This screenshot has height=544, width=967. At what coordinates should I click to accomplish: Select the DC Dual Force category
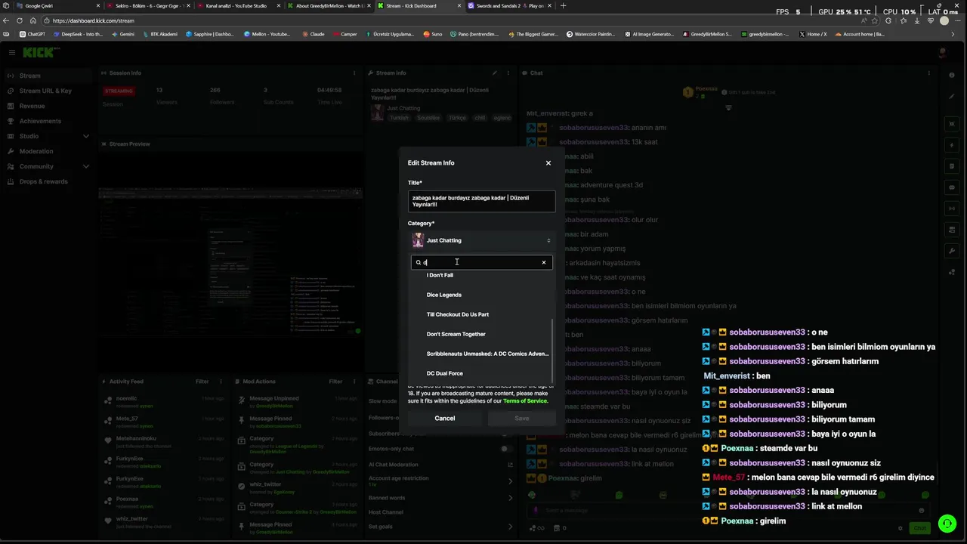pos(481,373)
